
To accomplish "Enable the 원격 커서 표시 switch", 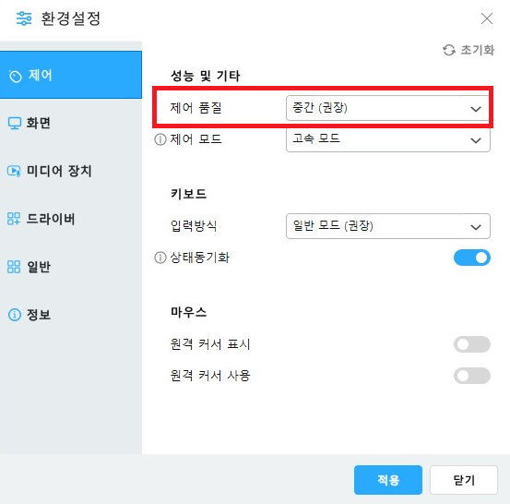I will pos(472,344).
